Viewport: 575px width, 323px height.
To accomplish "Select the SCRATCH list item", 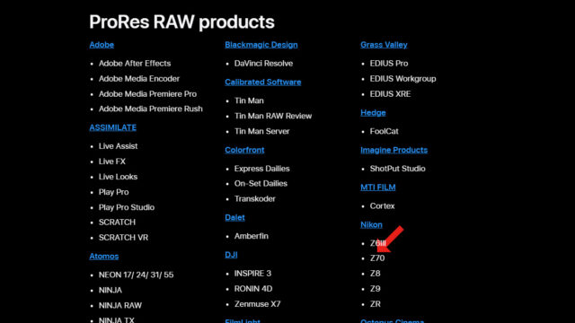I will point(117,223).
